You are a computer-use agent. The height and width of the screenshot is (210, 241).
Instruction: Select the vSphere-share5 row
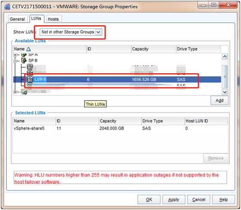click(x=120, y=129)
